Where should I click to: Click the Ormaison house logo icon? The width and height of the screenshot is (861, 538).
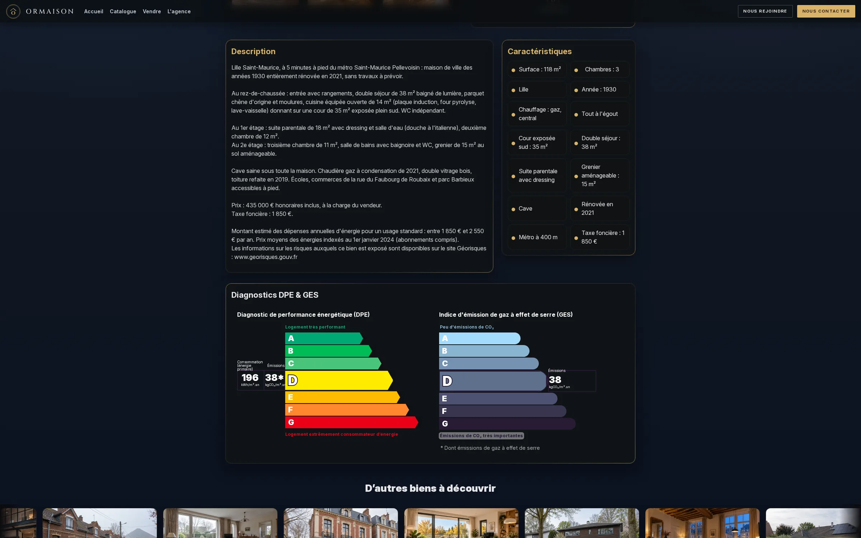pyautogui.click(x=13, y=11)
